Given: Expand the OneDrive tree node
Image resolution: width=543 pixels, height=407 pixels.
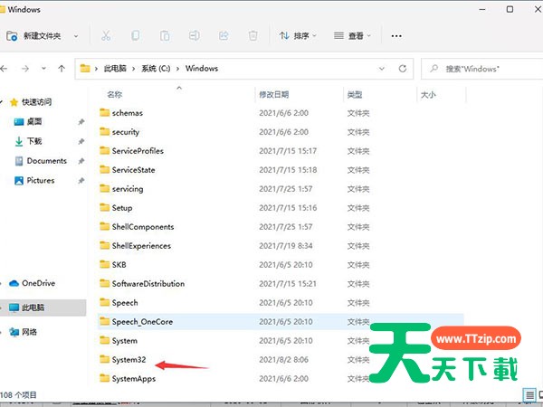Looking at the screenshot, I should 5,283.
